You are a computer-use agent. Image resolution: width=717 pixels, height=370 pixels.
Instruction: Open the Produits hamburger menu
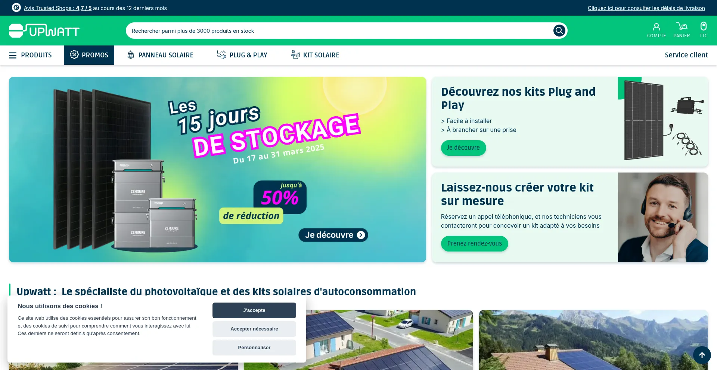point(31,55)
